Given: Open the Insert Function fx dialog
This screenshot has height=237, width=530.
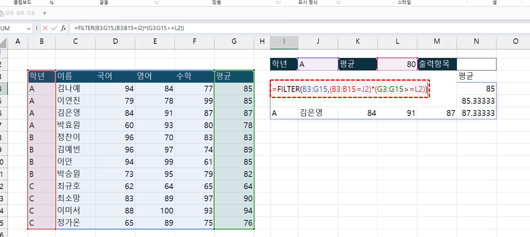Looking at the screenshot, I should coord(64,28).
